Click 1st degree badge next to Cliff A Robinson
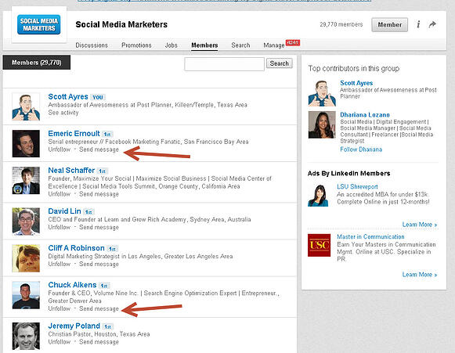This screenshot has width=455, height=353. tap(112, 249)
